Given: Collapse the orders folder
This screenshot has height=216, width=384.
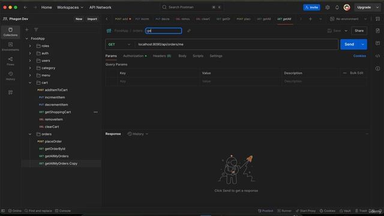Looking at the screenshot, I should coord(30,134).
